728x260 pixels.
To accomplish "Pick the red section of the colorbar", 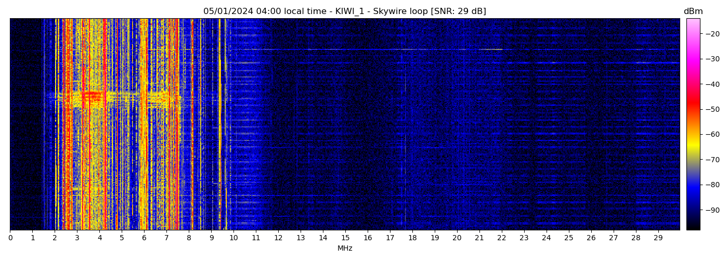I will pos(693,104).
